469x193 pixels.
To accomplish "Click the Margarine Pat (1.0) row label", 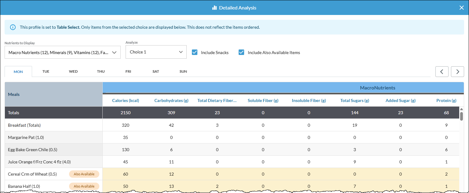I will tap(26, 137).
